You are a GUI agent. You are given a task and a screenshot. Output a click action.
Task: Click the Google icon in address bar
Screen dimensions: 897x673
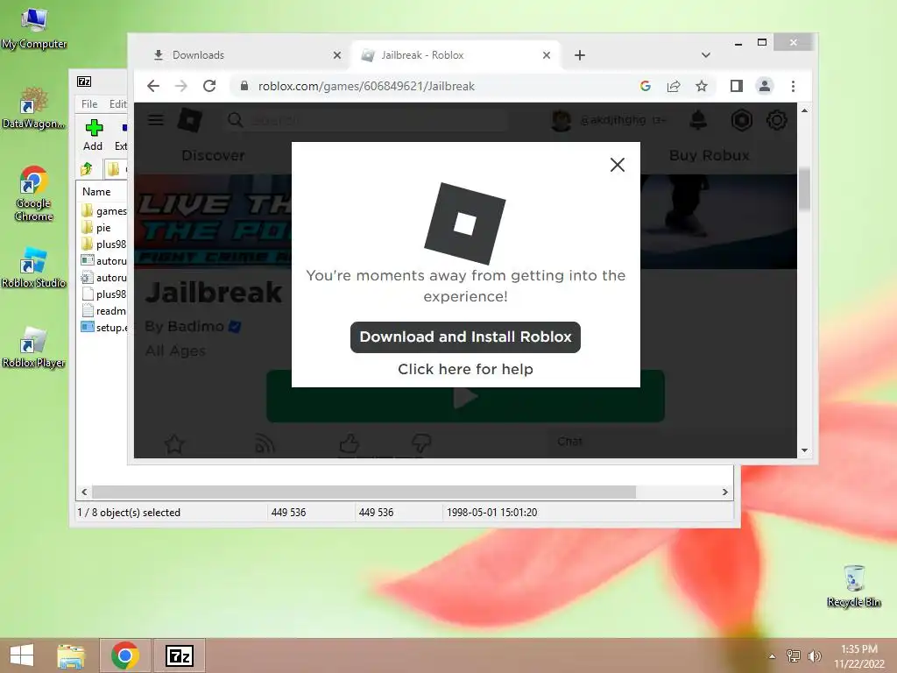(x=646, y=86)
